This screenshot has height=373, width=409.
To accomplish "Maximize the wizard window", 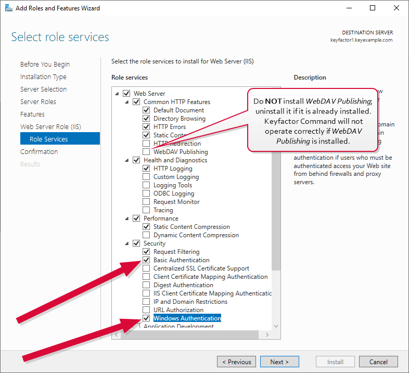I will (x=373, y=8).
